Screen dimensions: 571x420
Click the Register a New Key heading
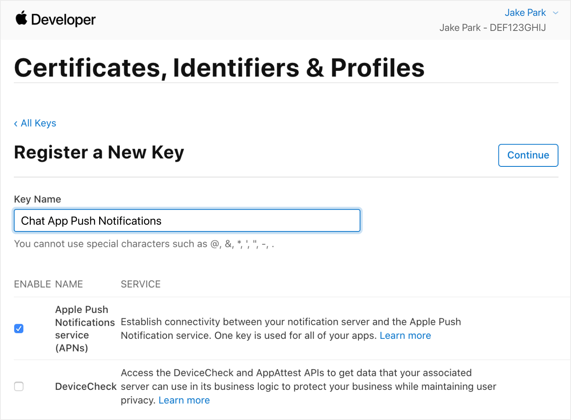click(99, 152)
